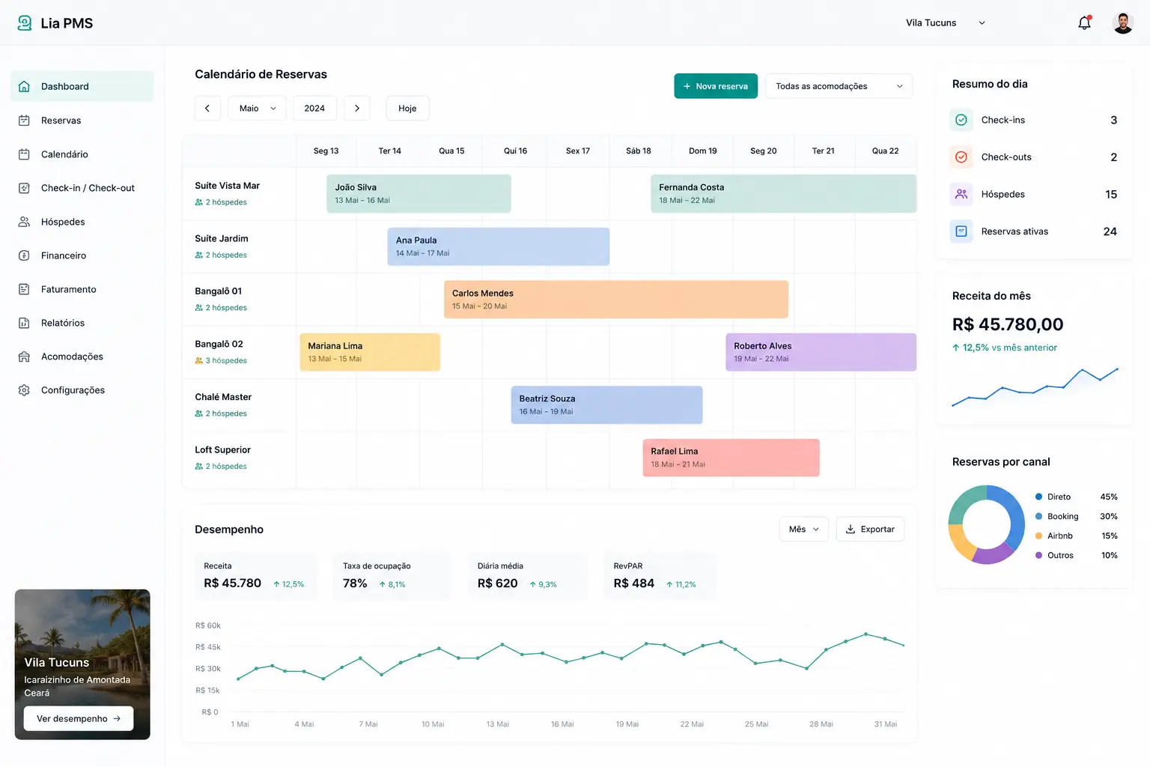The width and height of the screenshot is (1150, 767).
Task: Click the Booking legend dot
Action: (1038, 516)
